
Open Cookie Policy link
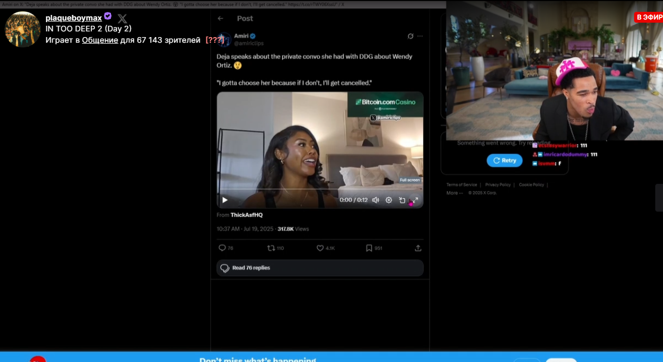531,185
